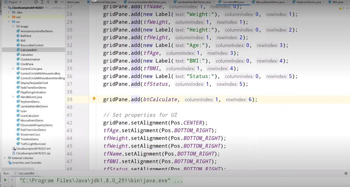Viewport: 350px width, 187px height.
Task: Click the Collapse All icon in Project toolbar
Action: [49, 2]
